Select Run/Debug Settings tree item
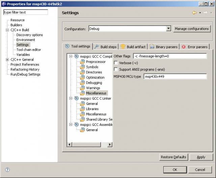This screenshot has width=216, height=178. (25, 74)
